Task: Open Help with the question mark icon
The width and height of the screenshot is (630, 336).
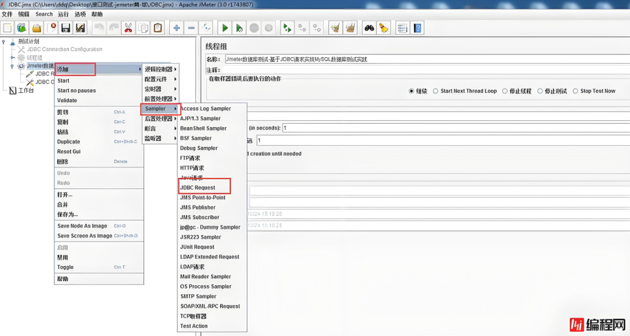Action: 418,28
